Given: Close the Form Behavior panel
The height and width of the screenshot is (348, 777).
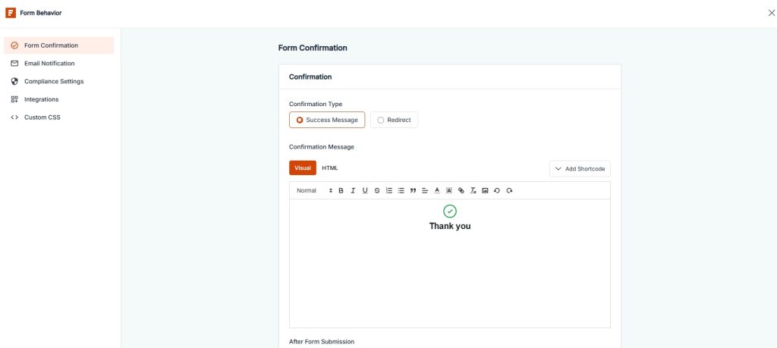Looking at the screenshot, I should (771, 13).
